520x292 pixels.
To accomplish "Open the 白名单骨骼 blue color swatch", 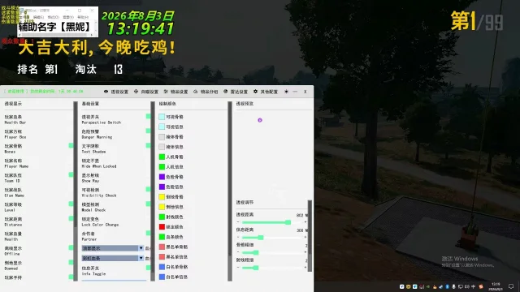I will 162,267.
